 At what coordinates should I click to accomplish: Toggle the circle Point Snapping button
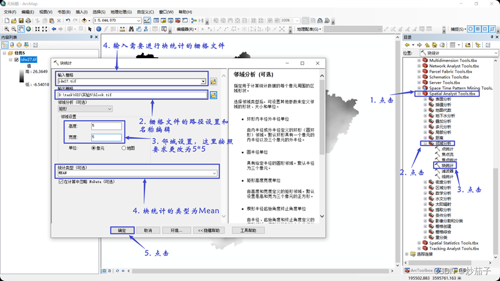(471, 29)
